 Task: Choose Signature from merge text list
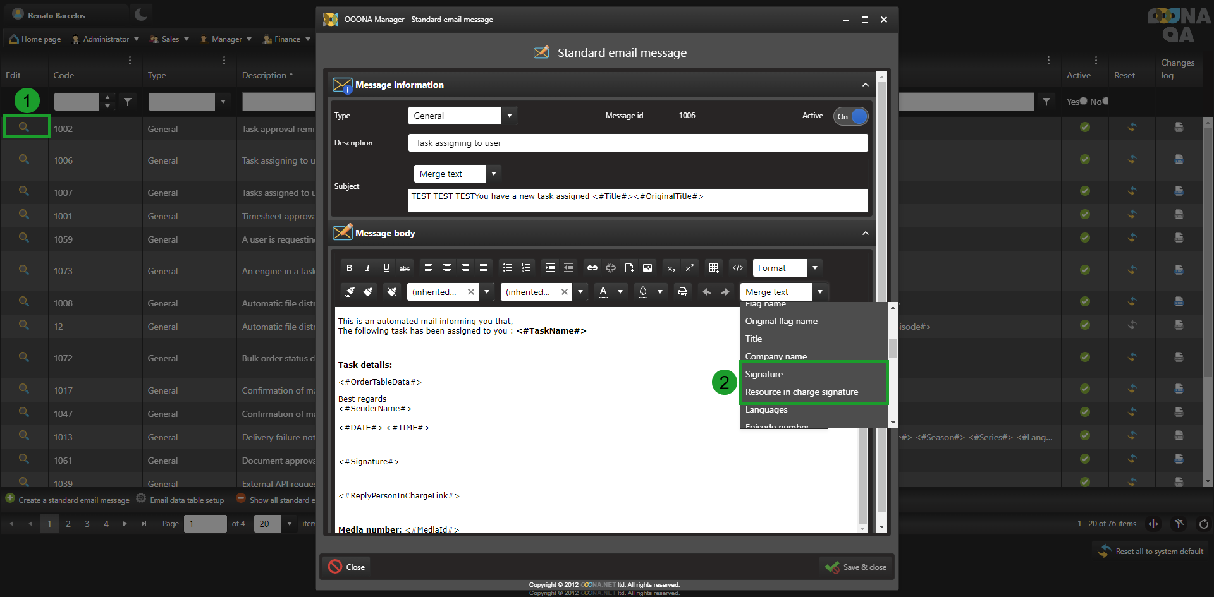click(764, 374)
